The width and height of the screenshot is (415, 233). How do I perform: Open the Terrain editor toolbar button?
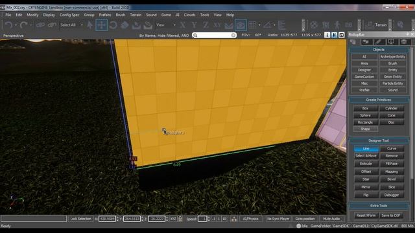pos(376,25)
